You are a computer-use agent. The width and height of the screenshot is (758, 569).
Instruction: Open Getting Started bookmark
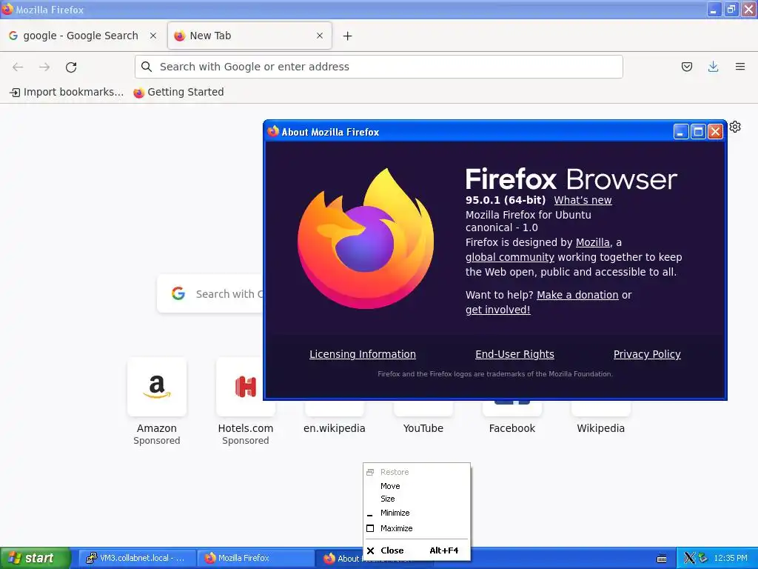tap(178, 92)
